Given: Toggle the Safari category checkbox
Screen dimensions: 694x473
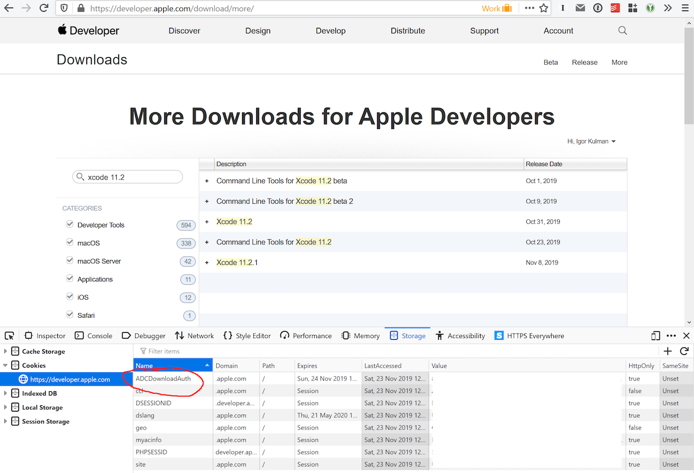Looking at the screenshot, I should pyautogui.click(x=69, y=315).
